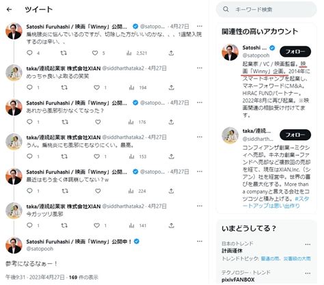Open more options on the main tweet
Image resolution: width=324 pixels, height=285 pixels.
click(200, 241)
